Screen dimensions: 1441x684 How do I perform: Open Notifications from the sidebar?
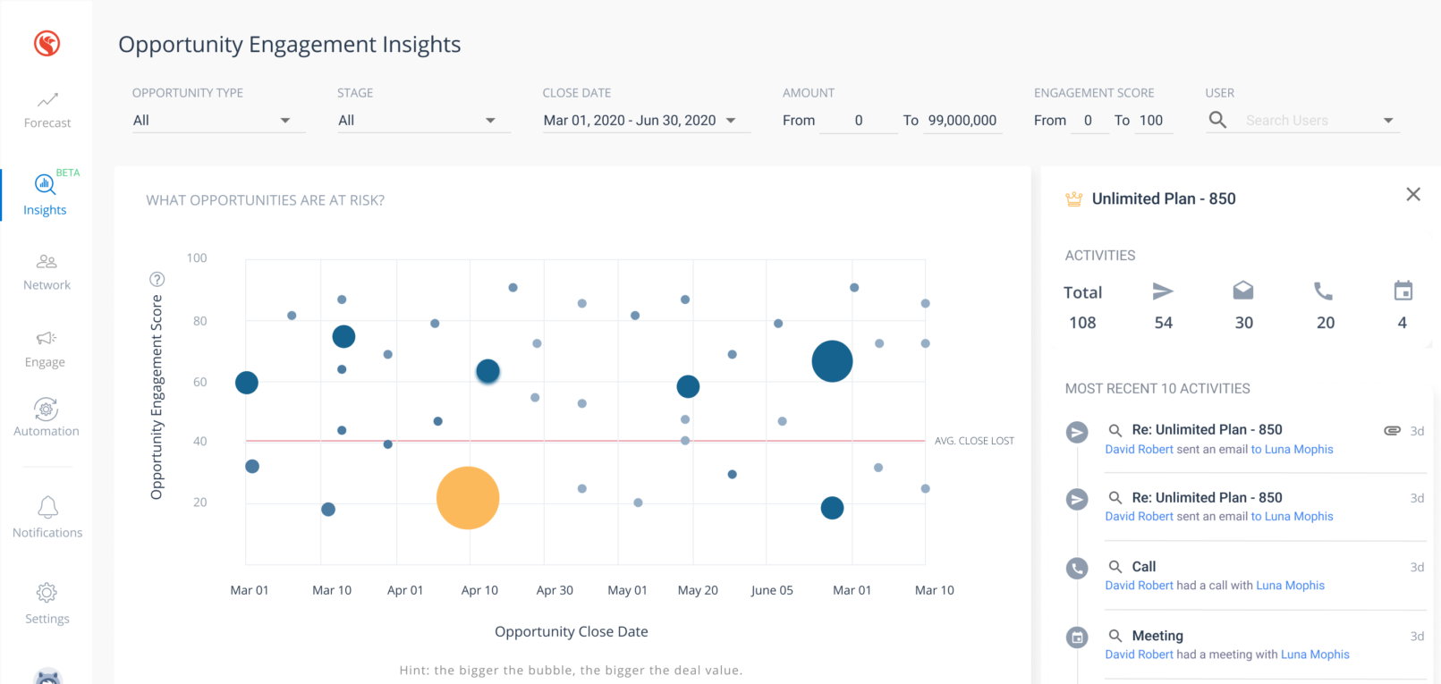pyautogui.click(x=47, y=518)
